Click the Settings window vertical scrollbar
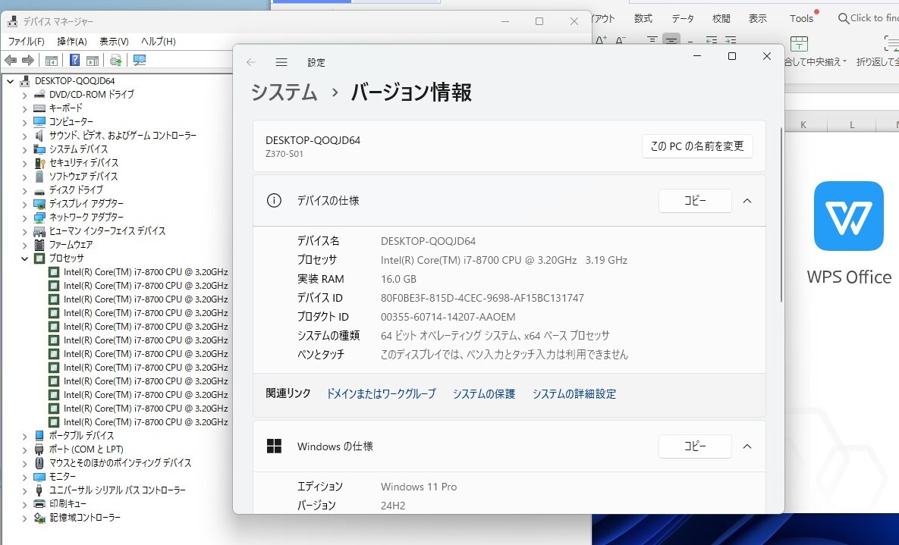 [781, 215]
